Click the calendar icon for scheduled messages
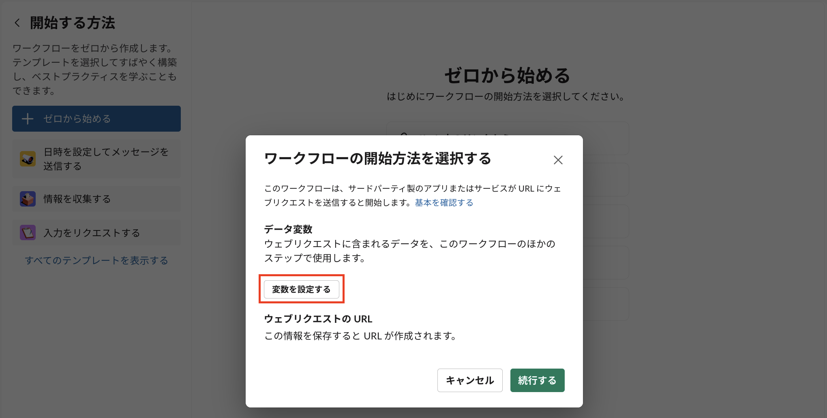The image size is (827, 418). click(x=27, y=159)
